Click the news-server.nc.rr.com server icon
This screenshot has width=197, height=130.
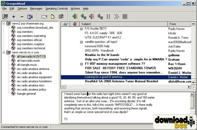(9, 52)
